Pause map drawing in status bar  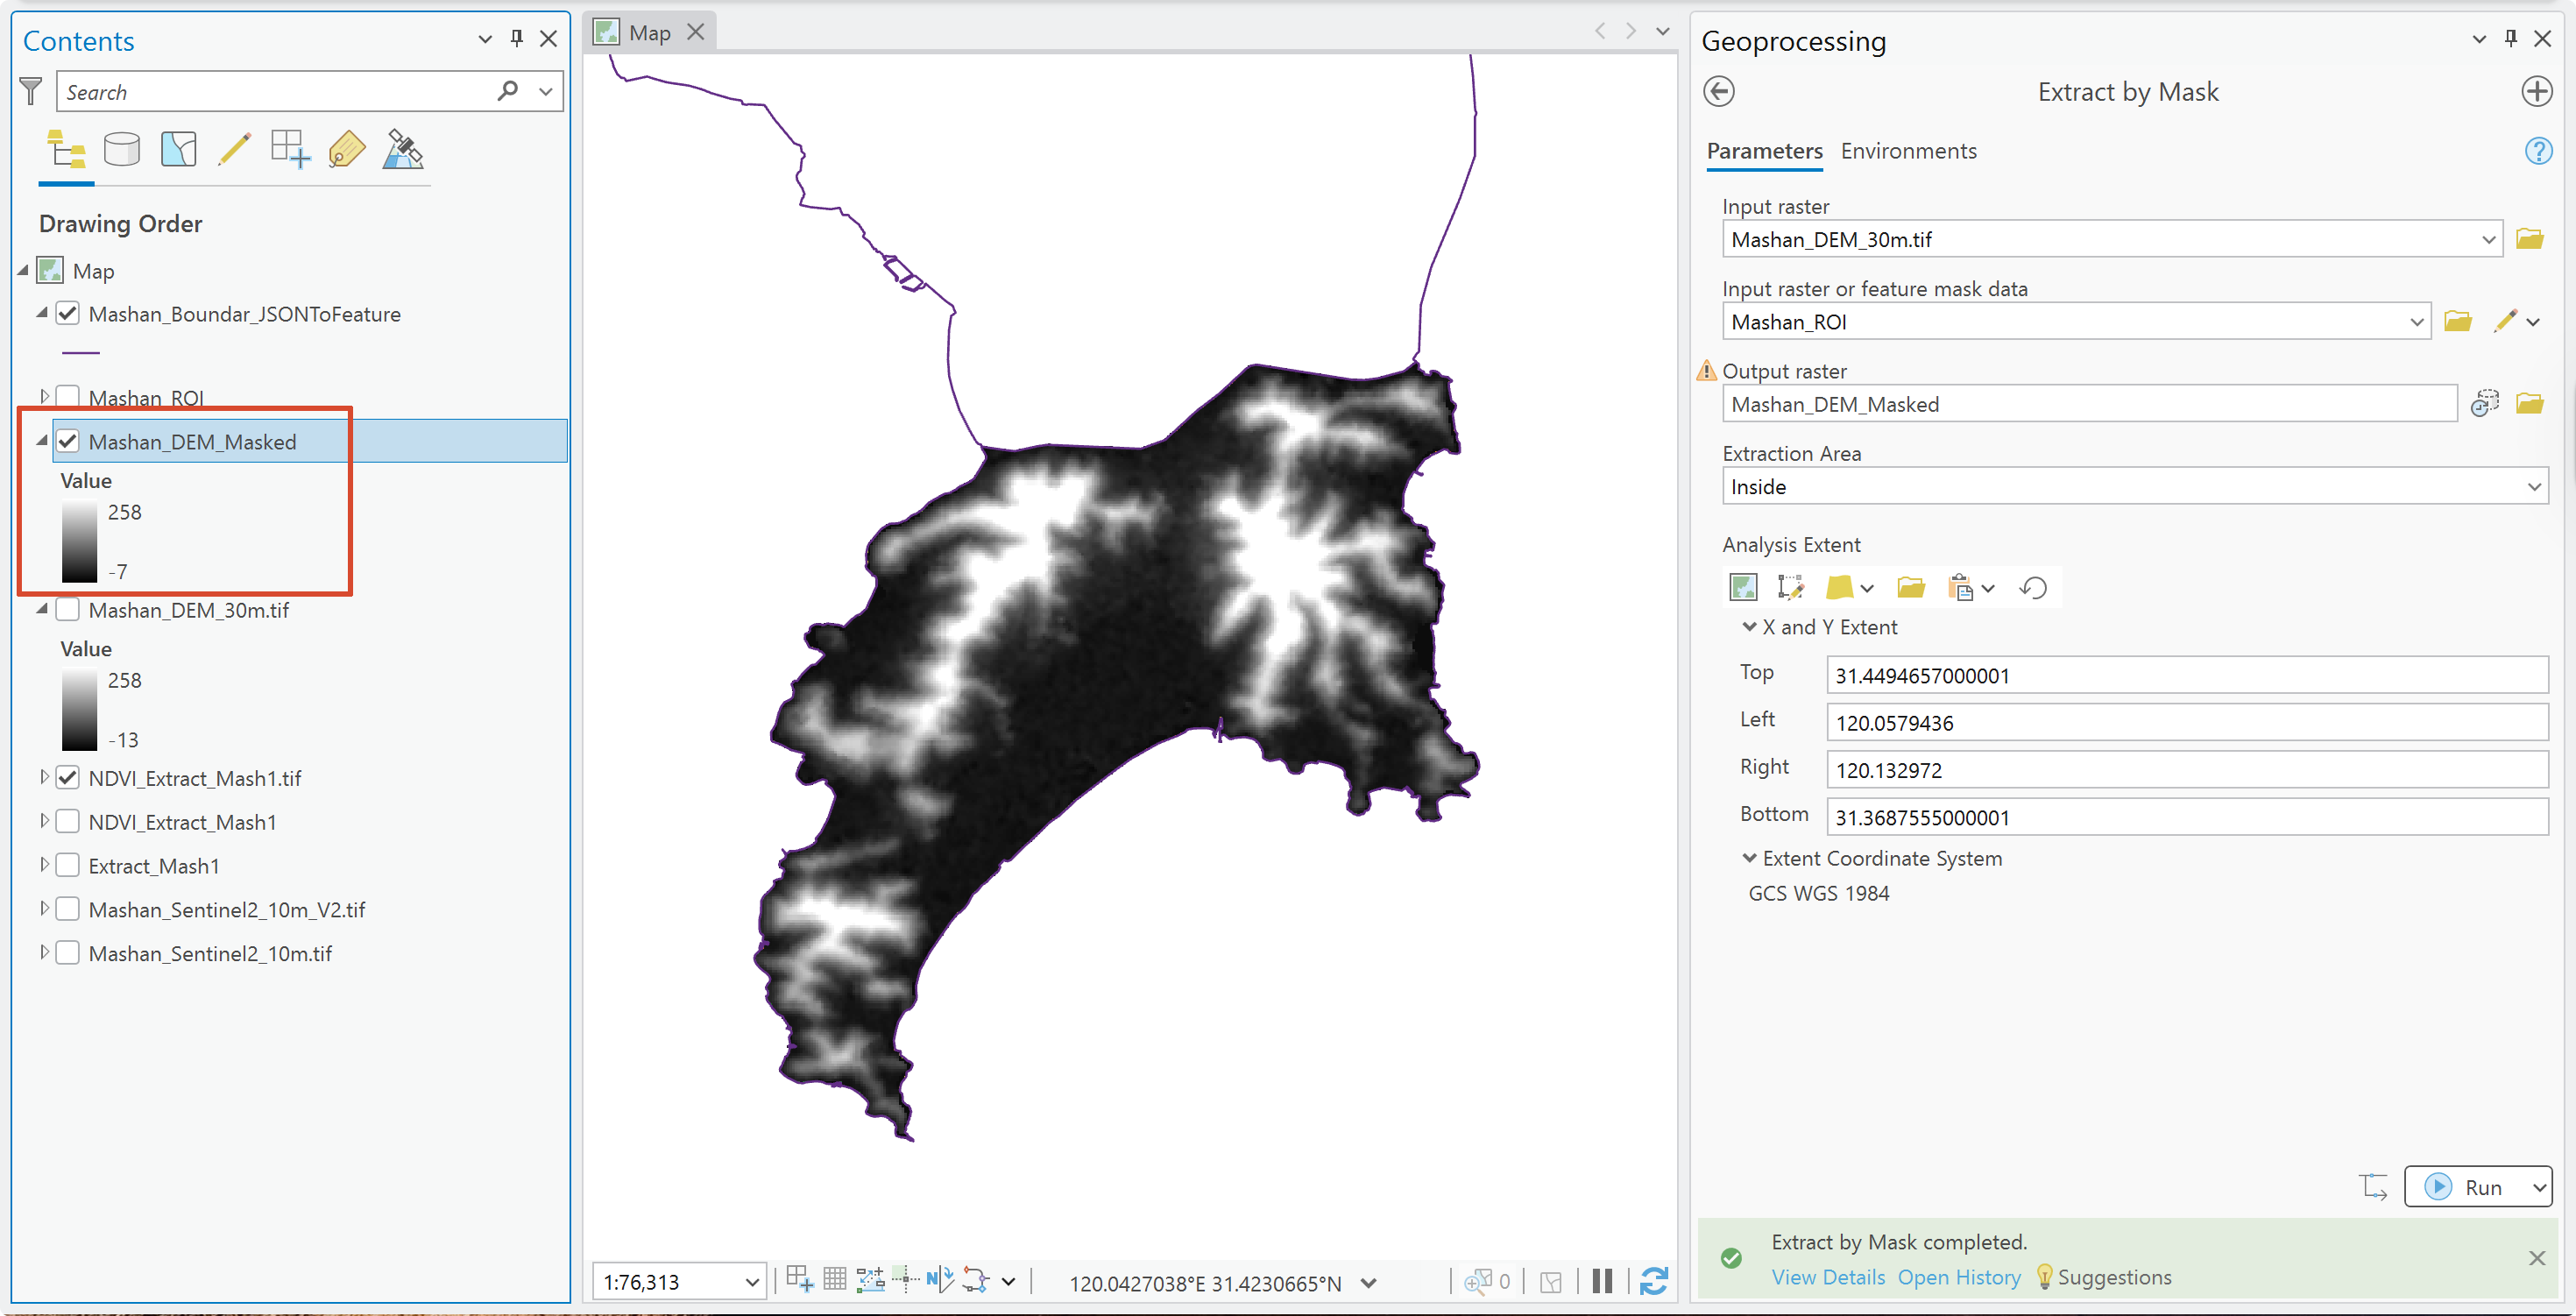(x=1602, y=1281)
